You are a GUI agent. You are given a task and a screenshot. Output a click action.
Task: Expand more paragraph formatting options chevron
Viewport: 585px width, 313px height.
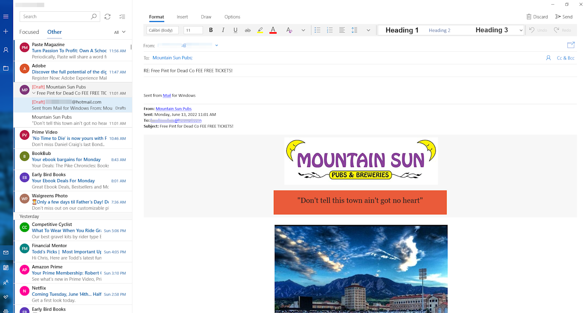click(x=368, y=30)
